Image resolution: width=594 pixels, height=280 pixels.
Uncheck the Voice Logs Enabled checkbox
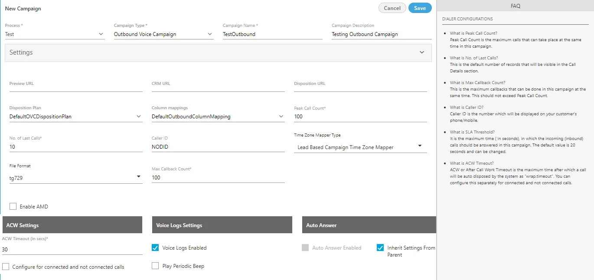155,248
